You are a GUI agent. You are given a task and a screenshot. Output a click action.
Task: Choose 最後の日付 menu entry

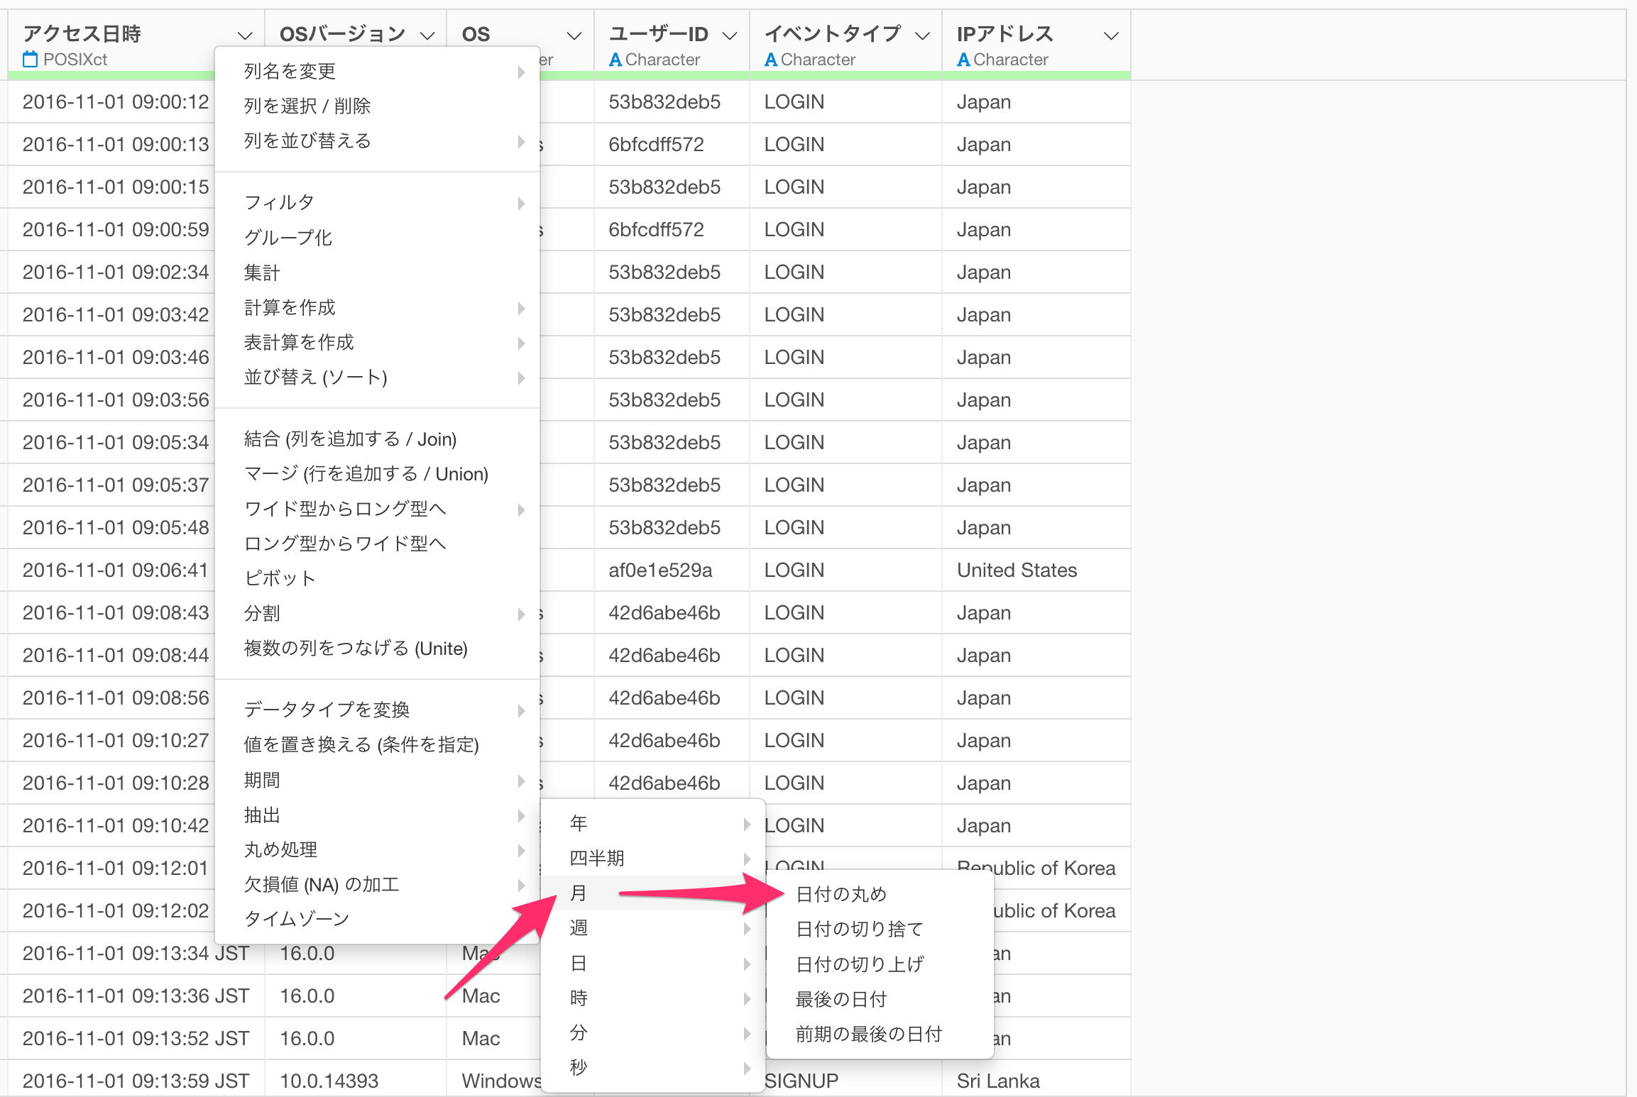[841, 999]
